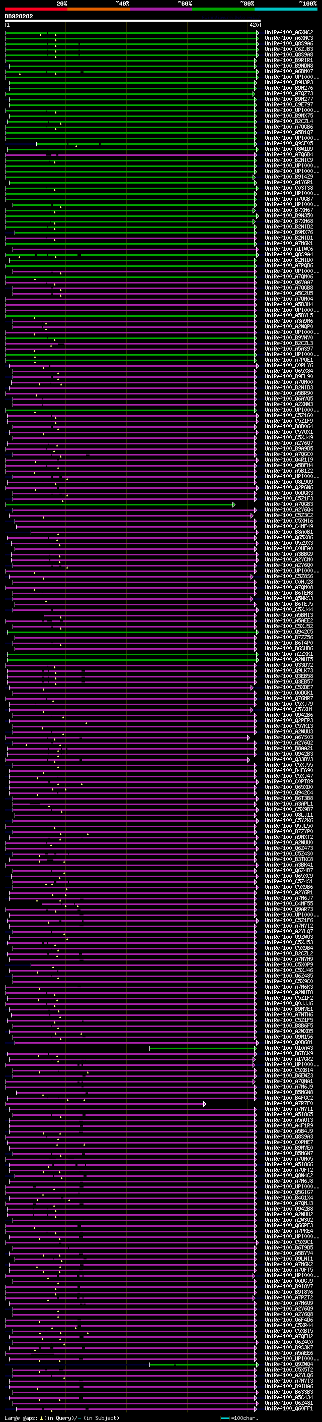
Task: Open hit UniRef100_Q9LK73
Action: pos(289,671)
